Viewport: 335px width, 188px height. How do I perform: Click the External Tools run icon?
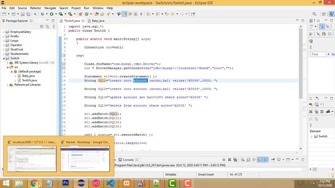[70, 14]
